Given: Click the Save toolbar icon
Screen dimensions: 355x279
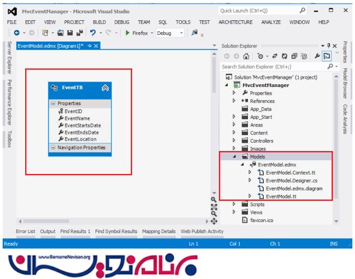Looking at the screenshot, I should tap(70, 33).
